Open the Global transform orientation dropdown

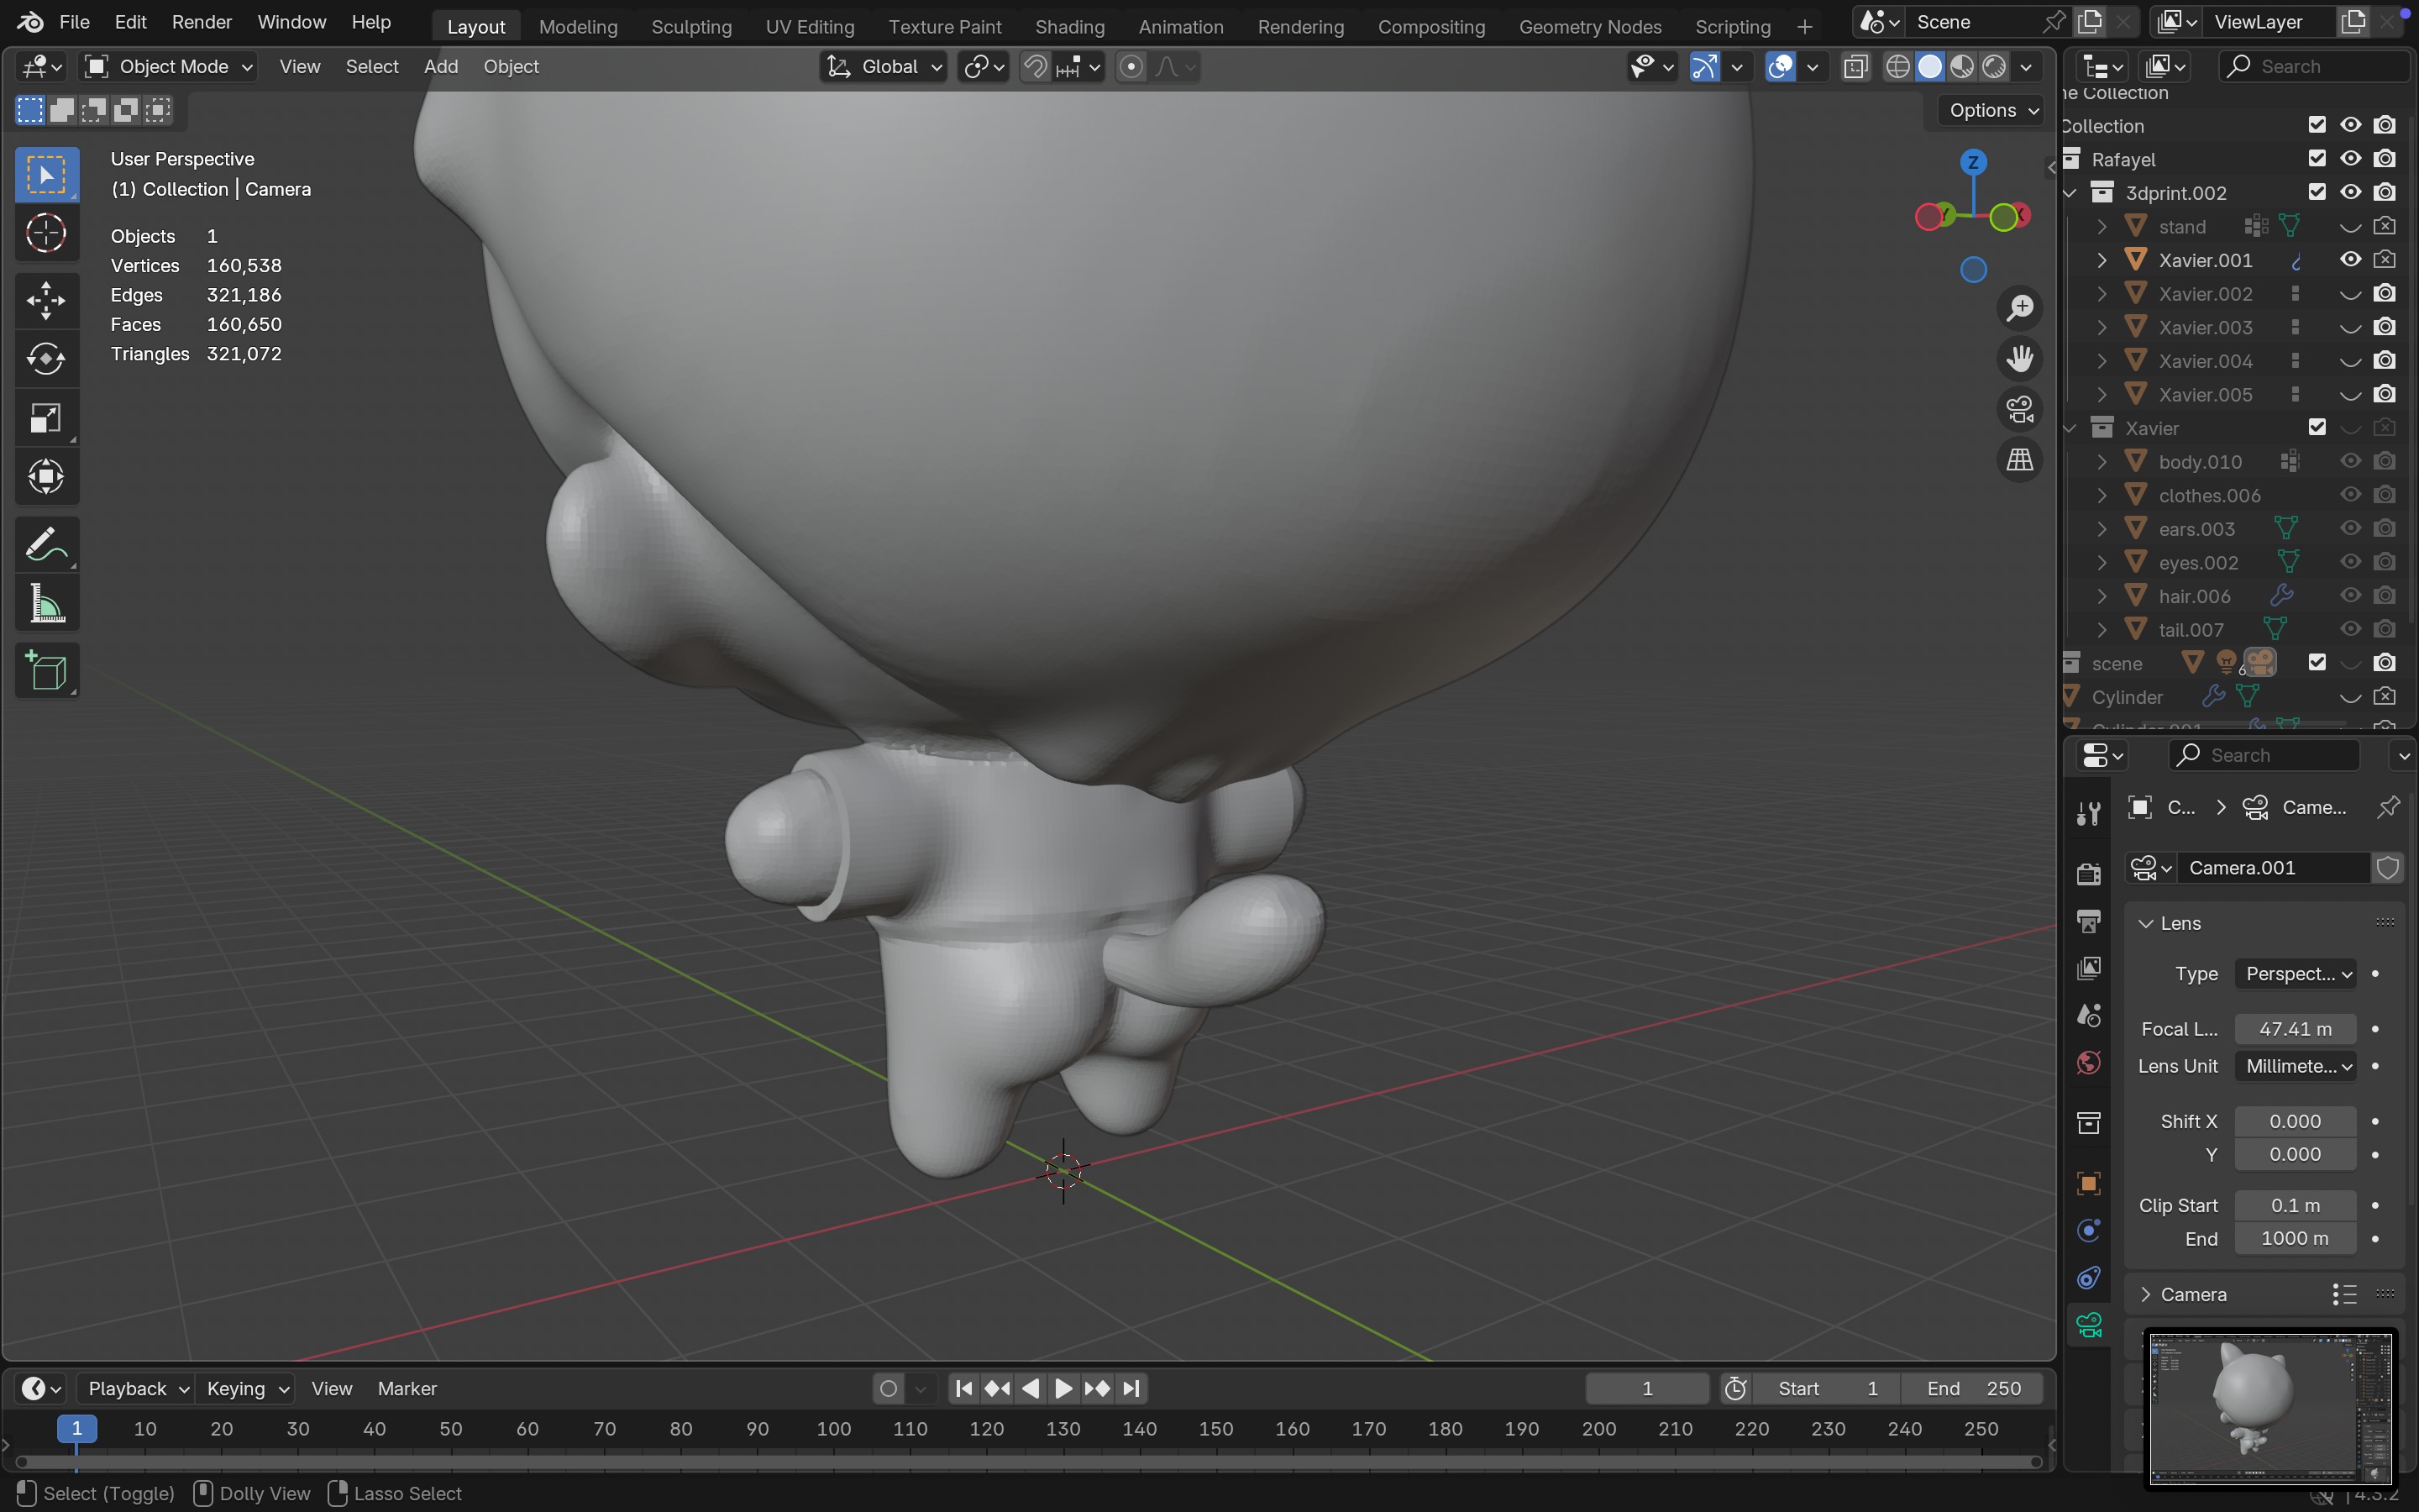(x=884, y=67)
